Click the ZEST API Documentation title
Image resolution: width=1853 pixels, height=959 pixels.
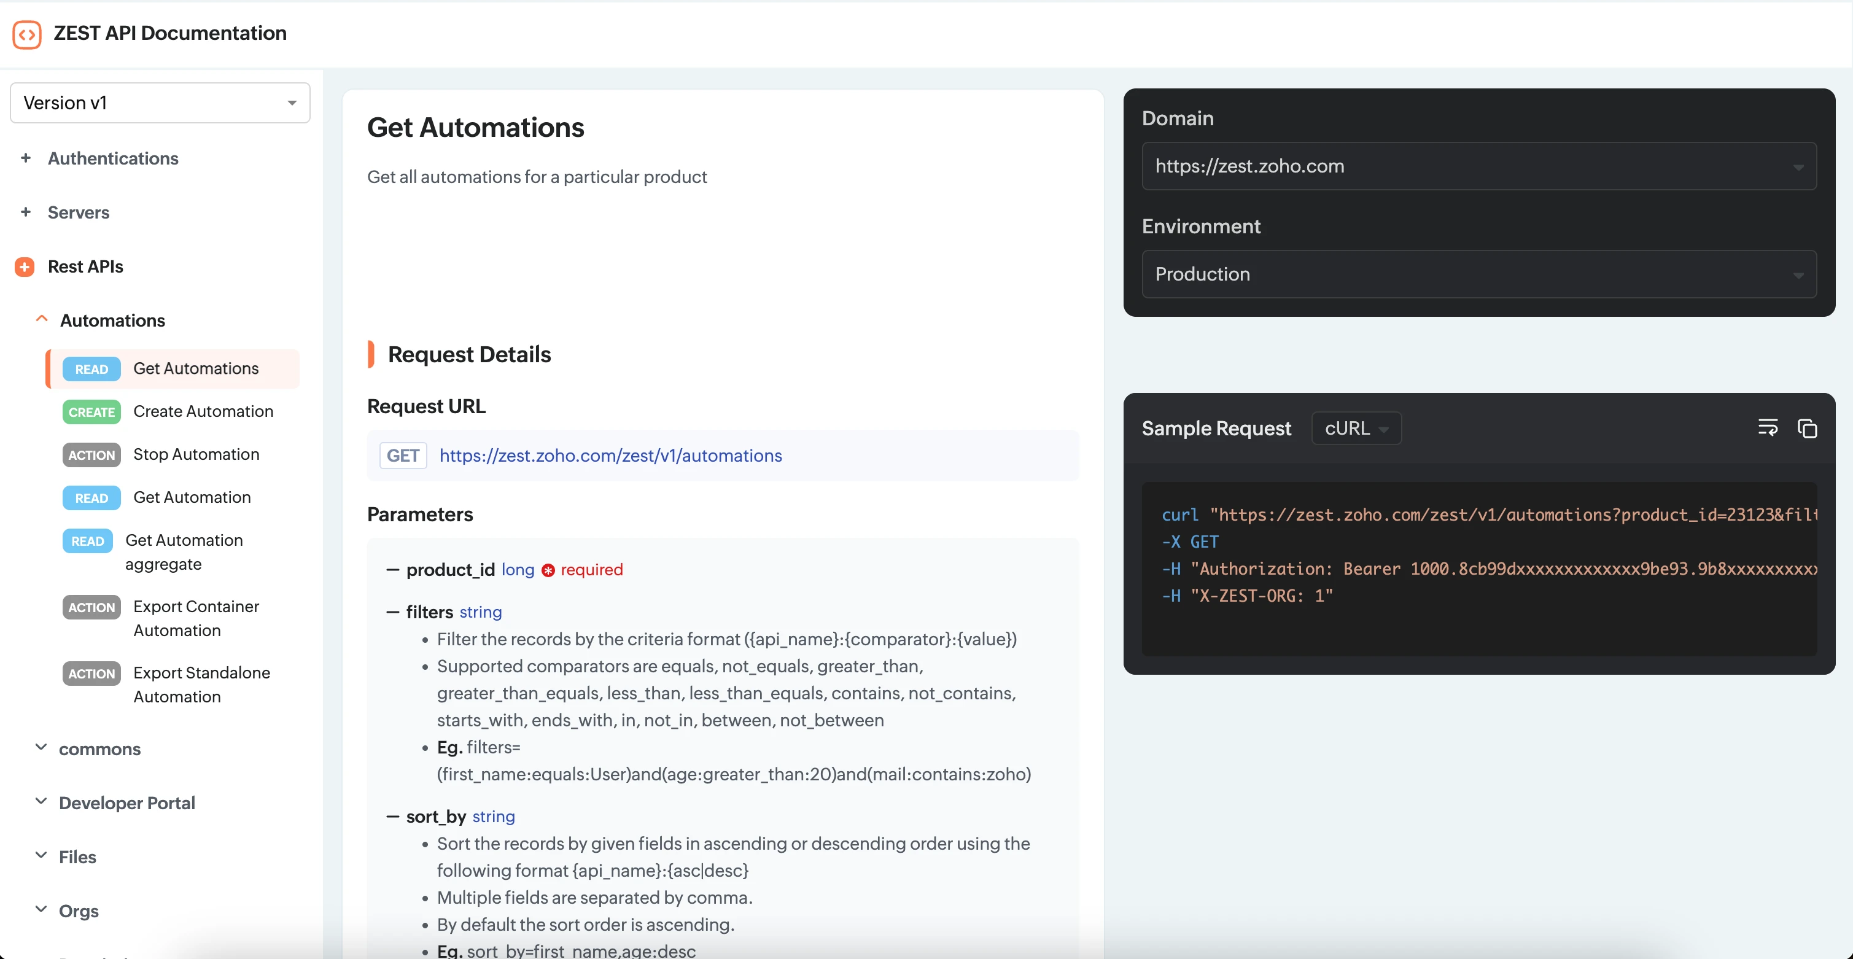[169, 33]
